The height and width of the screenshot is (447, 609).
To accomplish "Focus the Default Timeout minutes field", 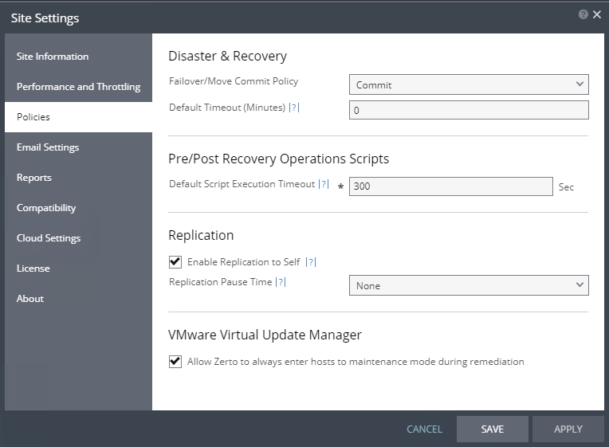I will 469,110.
